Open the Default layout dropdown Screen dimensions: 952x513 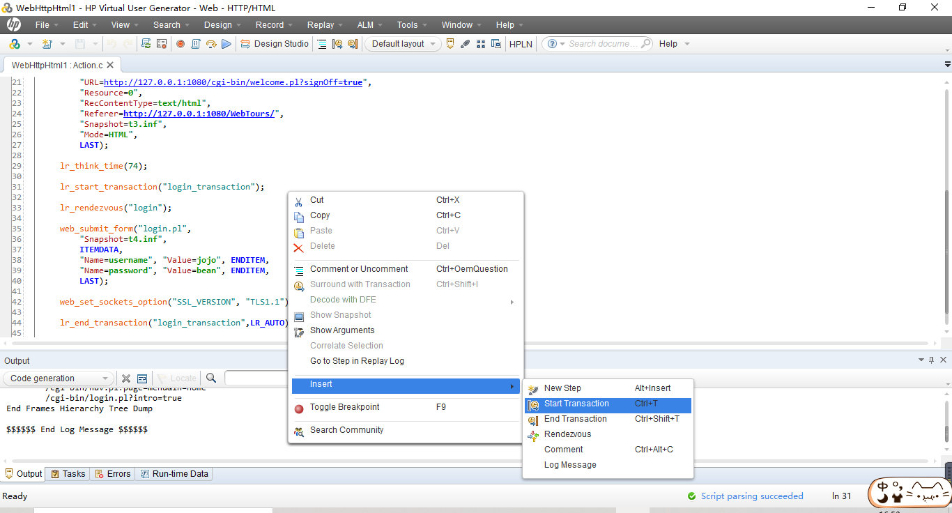coord(404,44)
